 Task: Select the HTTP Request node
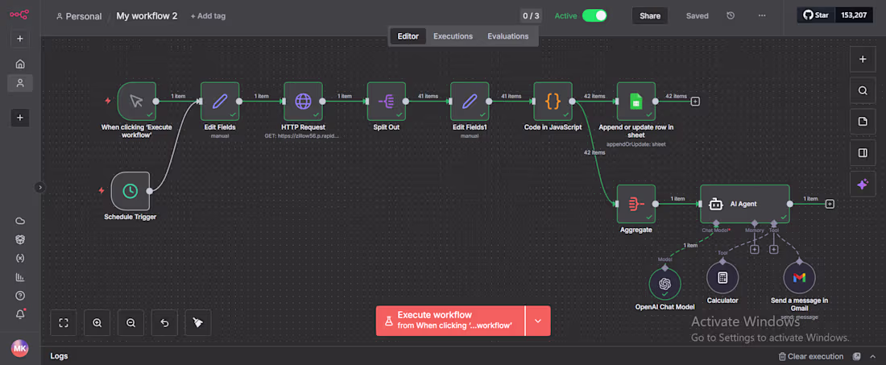click(x=303, y=102)
